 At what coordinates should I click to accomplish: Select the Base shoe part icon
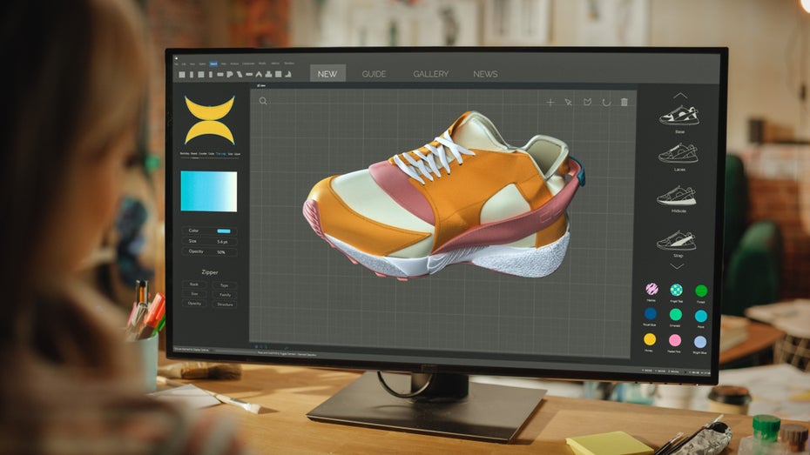(x=678, y=116)
